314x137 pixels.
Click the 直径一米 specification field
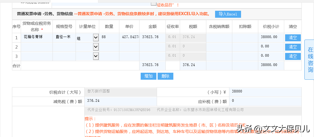pos(64,38)
